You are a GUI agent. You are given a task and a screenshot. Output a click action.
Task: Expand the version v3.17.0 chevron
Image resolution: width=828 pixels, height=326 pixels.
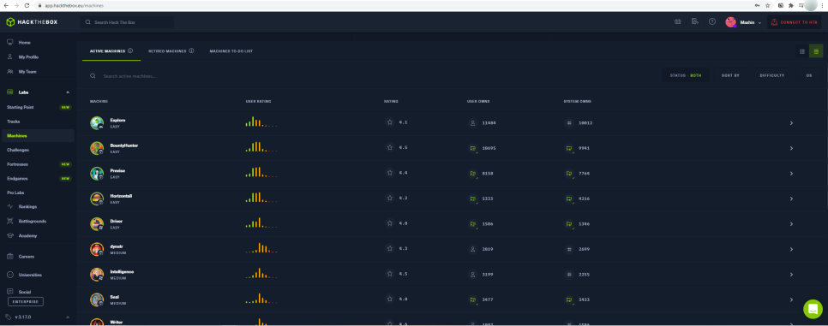(x=68, y=317)
